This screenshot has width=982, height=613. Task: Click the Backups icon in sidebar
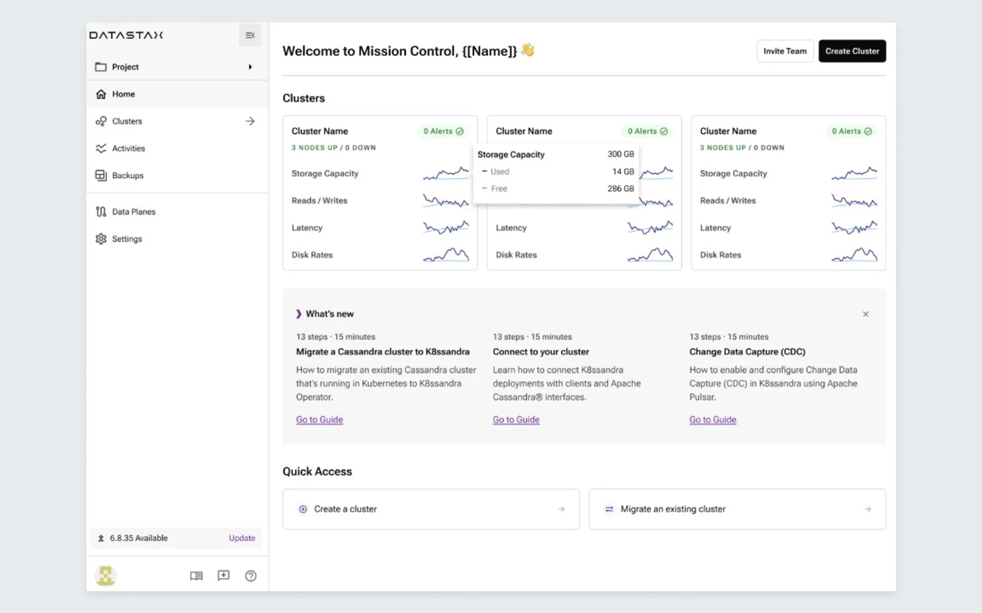[101, 175]
